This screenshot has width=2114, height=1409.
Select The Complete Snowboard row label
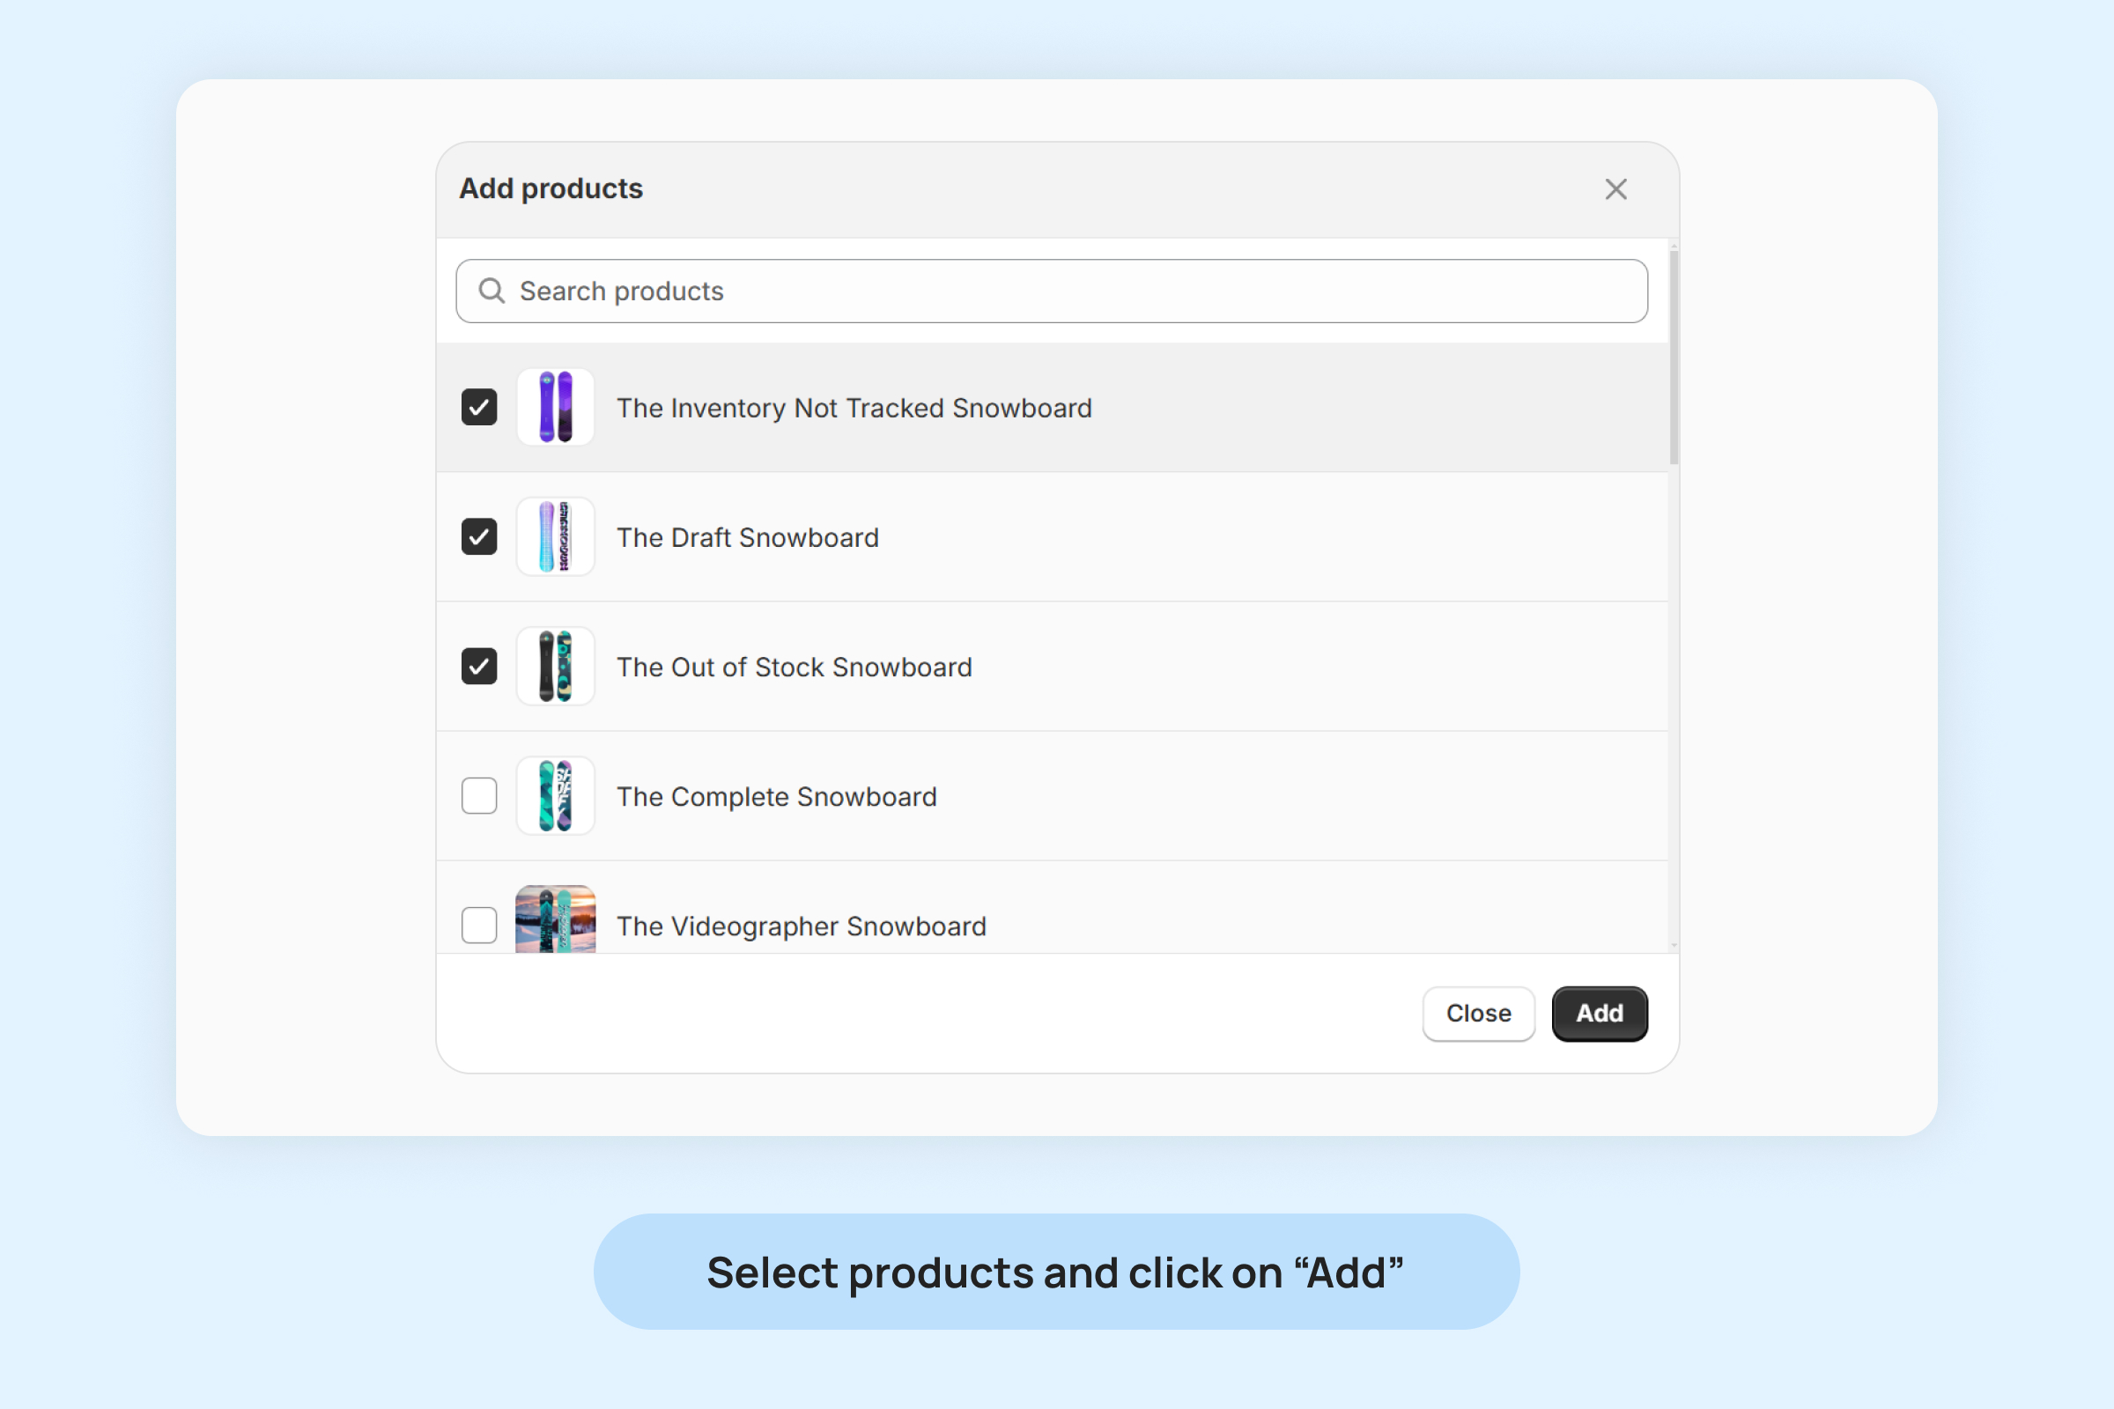pyautogui.click(x=777, y=797)
